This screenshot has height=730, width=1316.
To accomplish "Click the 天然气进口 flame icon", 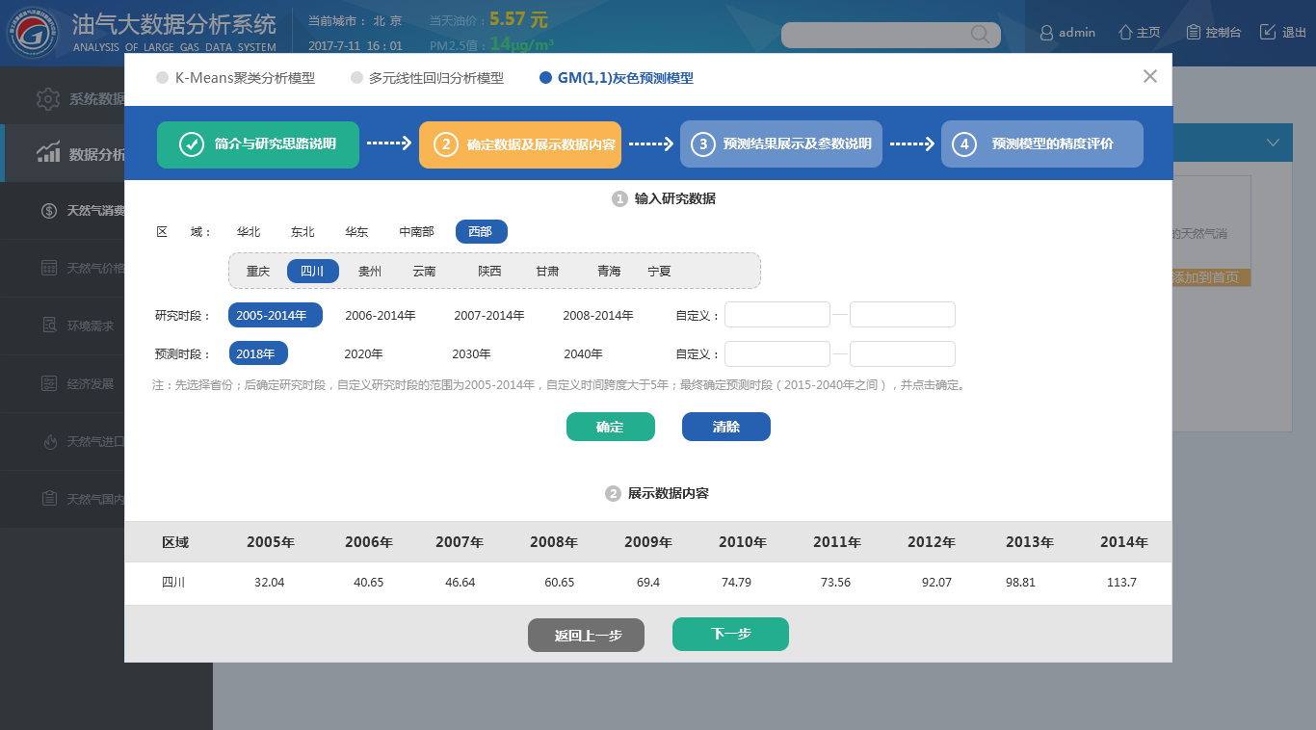I will tap(49, 441).
